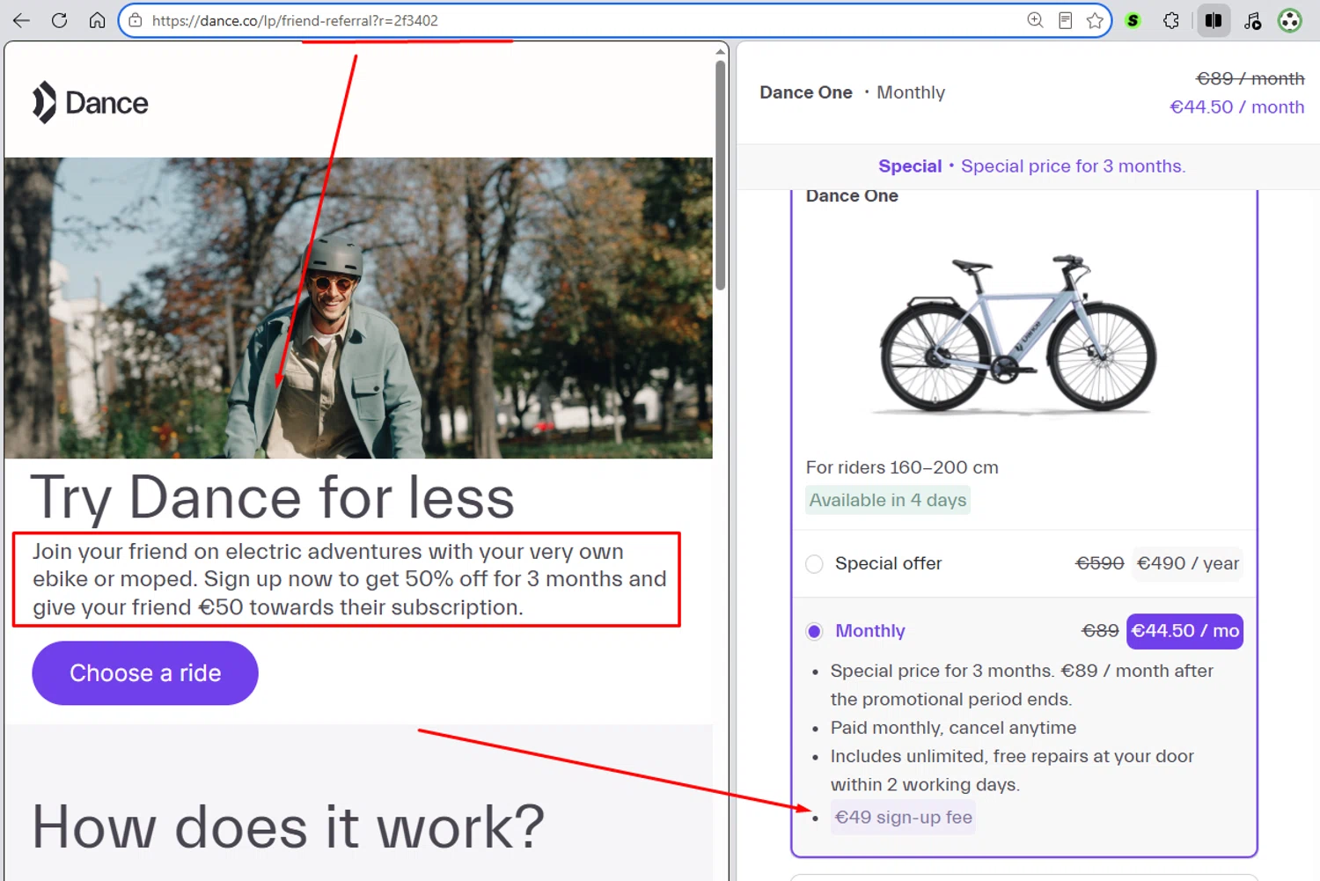The image size is (1320, 881).
Task: Click the 'How does it work?' heading
Action: coord(289,827)
